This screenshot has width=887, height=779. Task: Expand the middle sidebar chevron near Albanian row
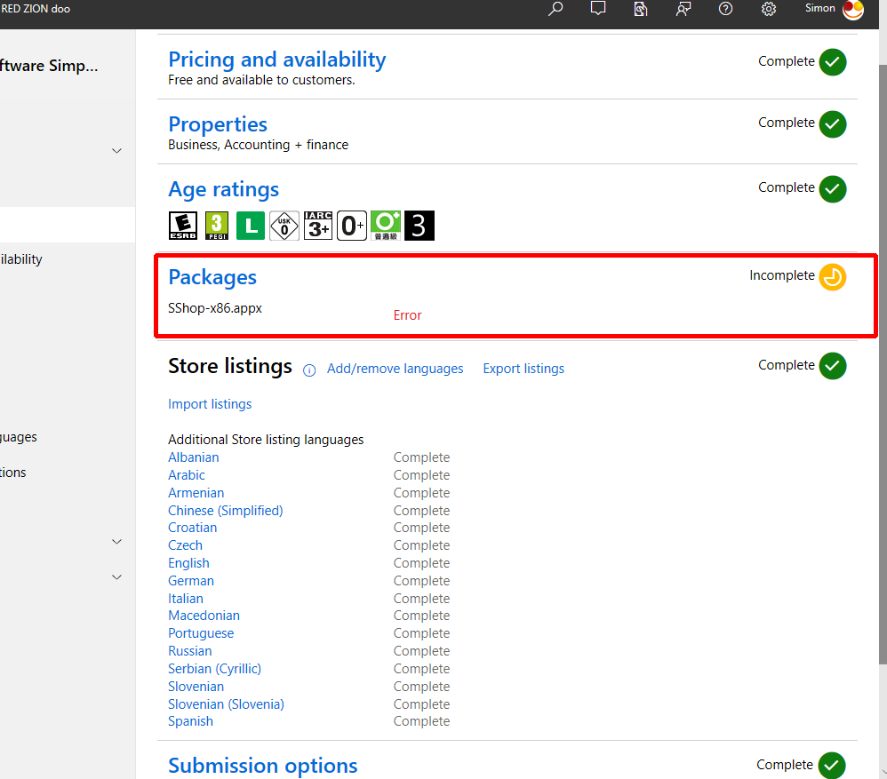[x=116, y=541]
